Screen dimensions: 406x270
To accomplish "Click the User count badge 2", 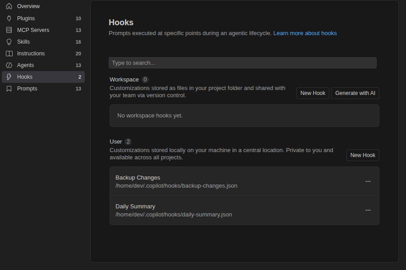I will 128,142.
